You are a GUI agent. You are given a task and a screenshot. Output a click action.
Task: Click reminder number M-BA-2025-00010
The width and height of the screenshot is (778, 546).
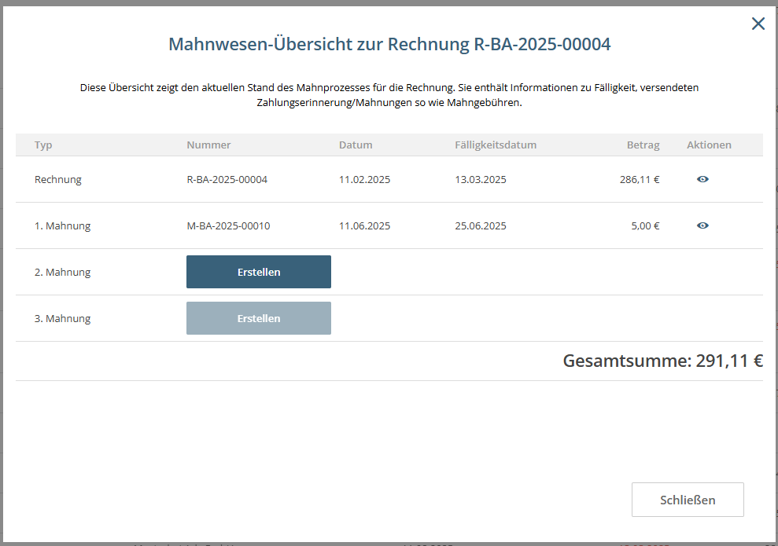pos(228,225)
